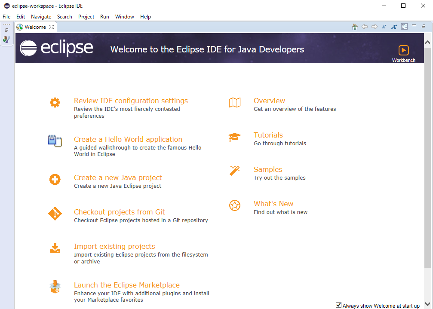Click the navigate backward arrow icon
This screenshot has width=433, height=309.
[365, 27]
